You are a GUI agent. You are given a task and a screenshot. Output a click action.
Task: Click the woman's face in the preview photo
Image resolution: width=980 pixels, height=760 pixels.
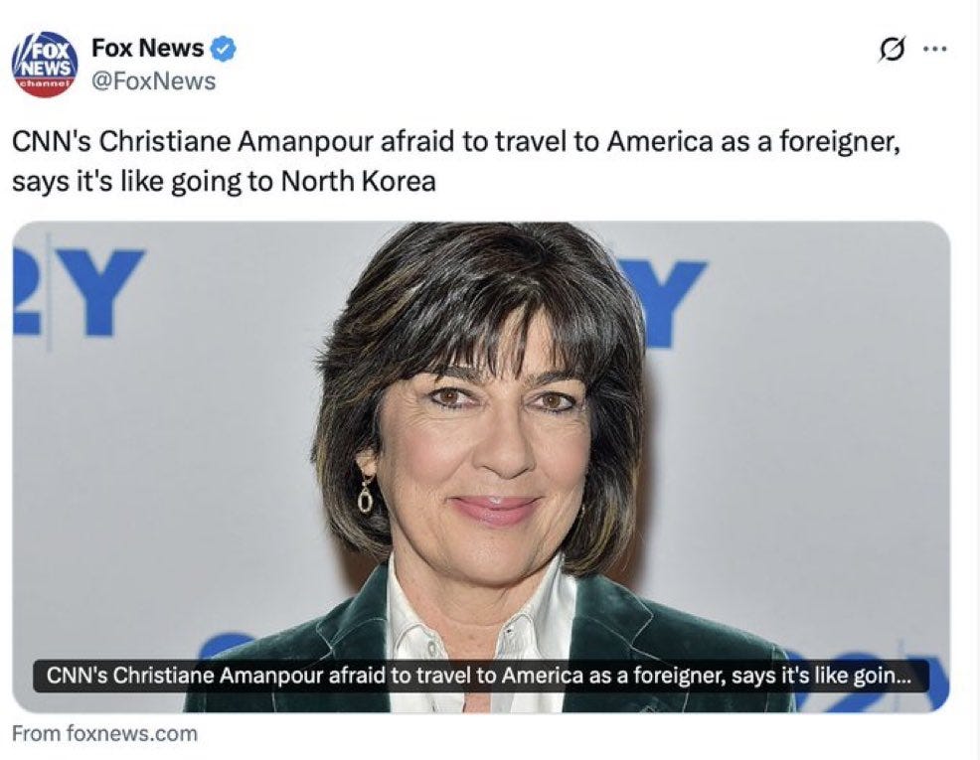[x=494, y=456]
